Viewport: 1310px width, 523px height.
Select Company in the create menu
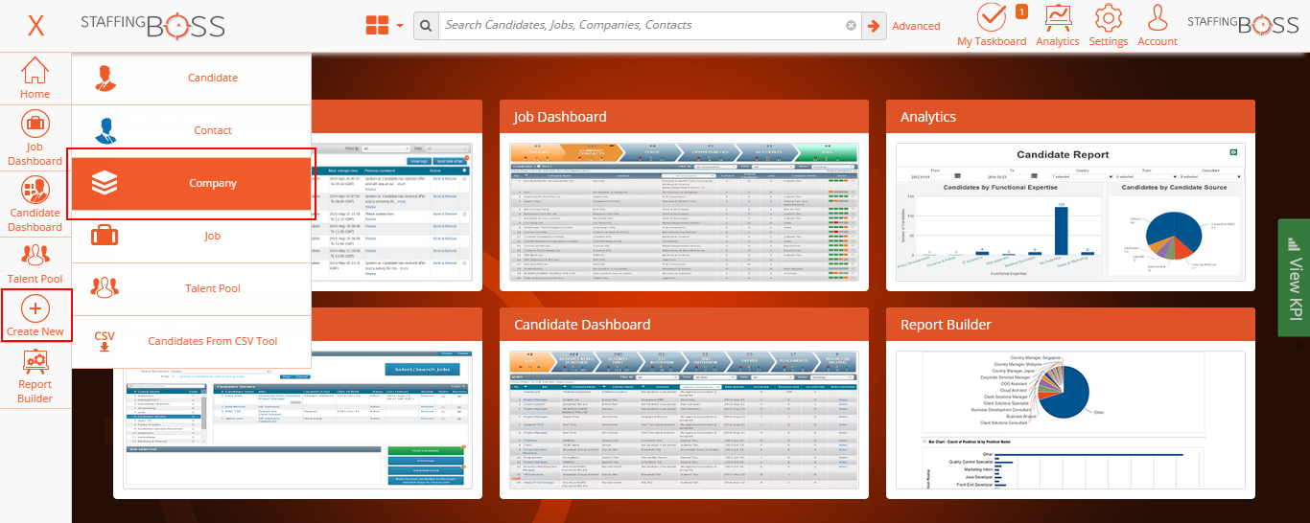tap(192, 183)
